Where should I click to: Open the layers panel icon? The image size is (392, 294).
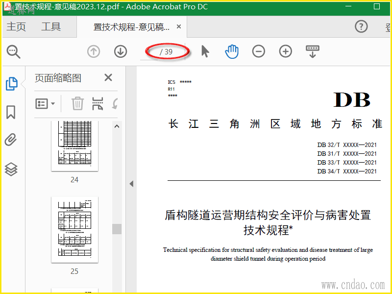(11, 169)
